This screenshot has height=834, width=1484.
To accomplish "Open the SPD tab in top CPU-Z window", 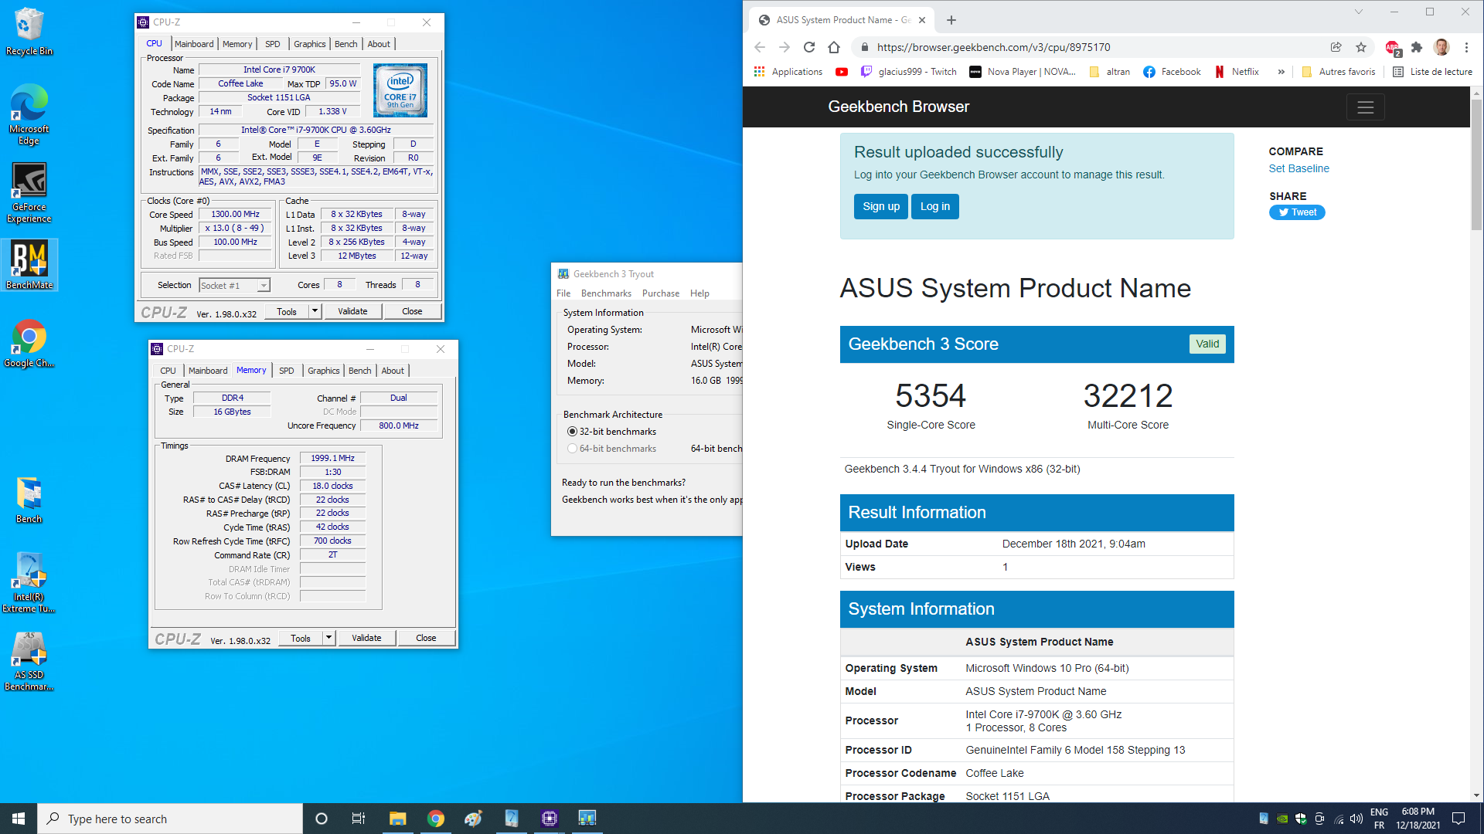I will (x=273, y=44).
